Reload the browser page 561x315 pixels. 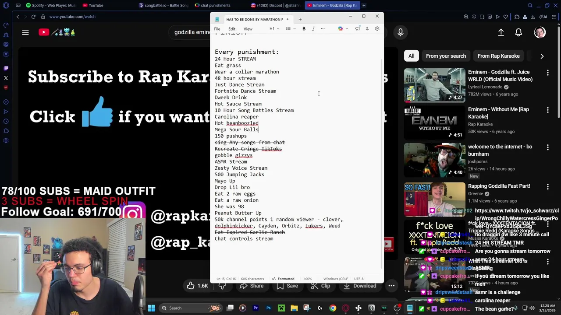tap(33, 17)
